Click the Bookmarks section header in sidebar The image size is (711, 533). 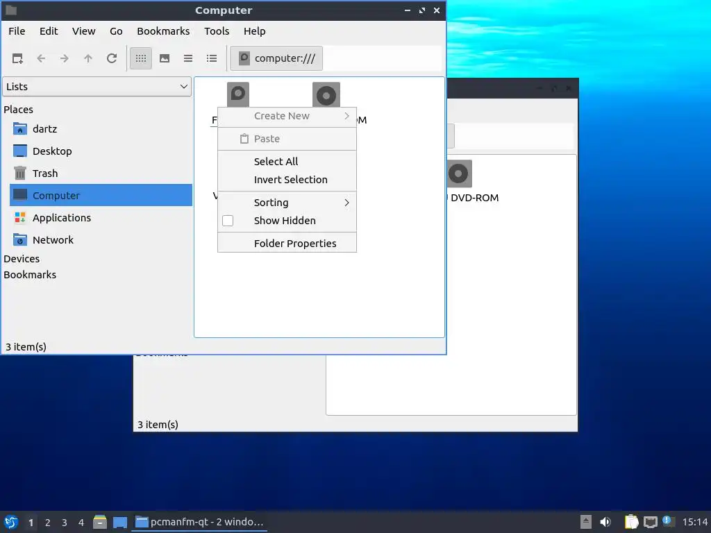30,275
